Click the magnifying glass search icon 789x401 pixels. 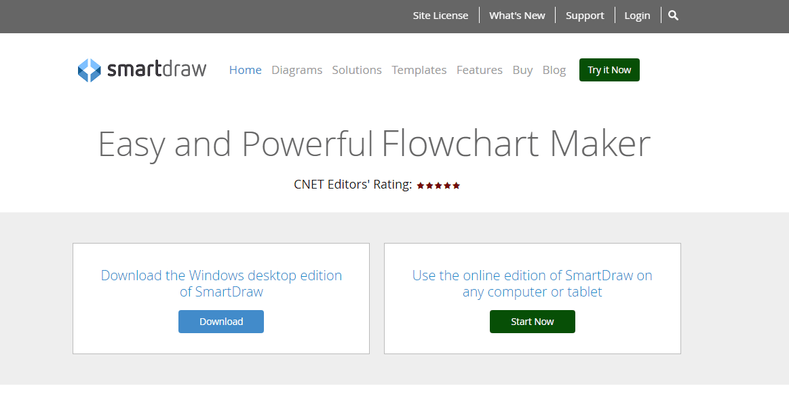click(673, 16)
